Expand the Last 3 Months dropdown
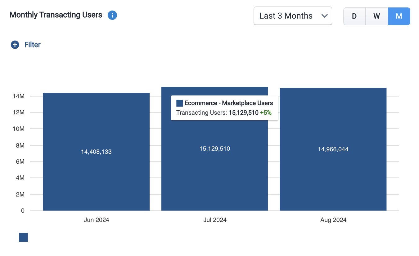This screenshot has height=256, width=419. pyautogui.click(x=293, y=16)
